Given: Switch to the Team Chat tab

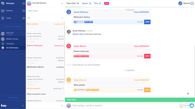Looking at the screenshot, I should coord(73,3).
